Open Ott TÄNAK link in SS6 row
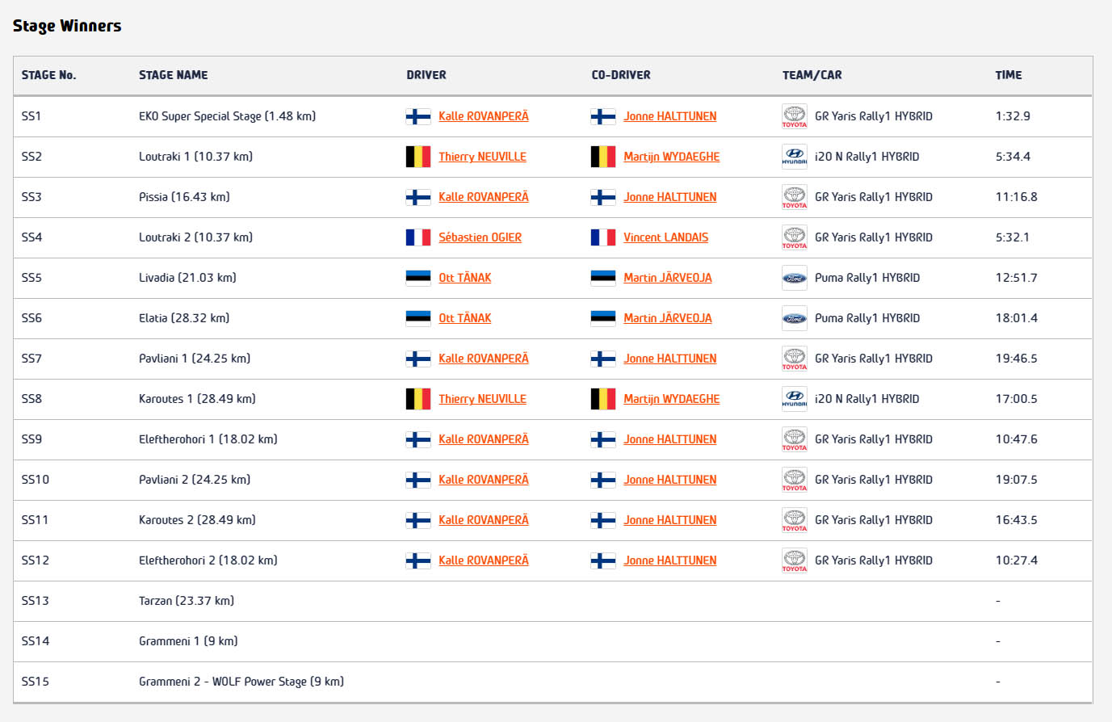Image resolution: width=1112 pixels, height=722 pixels. (465, 318)
